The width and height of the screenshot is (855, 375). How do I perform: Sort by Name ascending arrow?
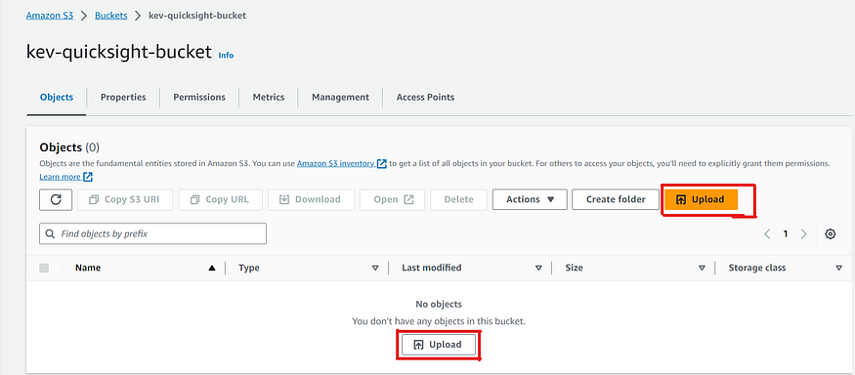click(x=212, y=269)
